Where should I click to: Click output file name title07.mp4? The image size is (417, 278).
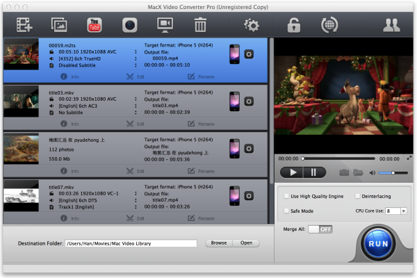coord(165,200)
